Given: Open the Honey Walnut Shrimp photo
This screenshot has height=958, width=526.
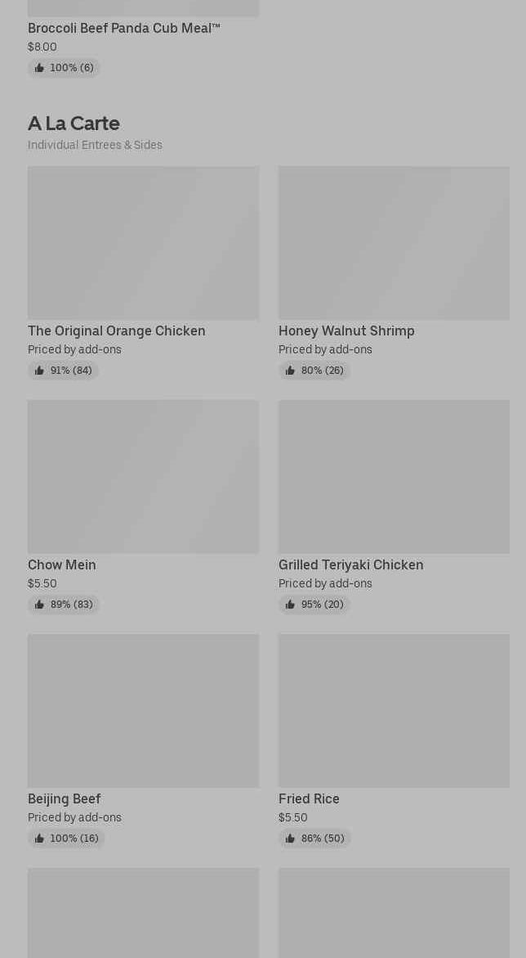Looking at the screenshot, I should click(x=394, y=242).
